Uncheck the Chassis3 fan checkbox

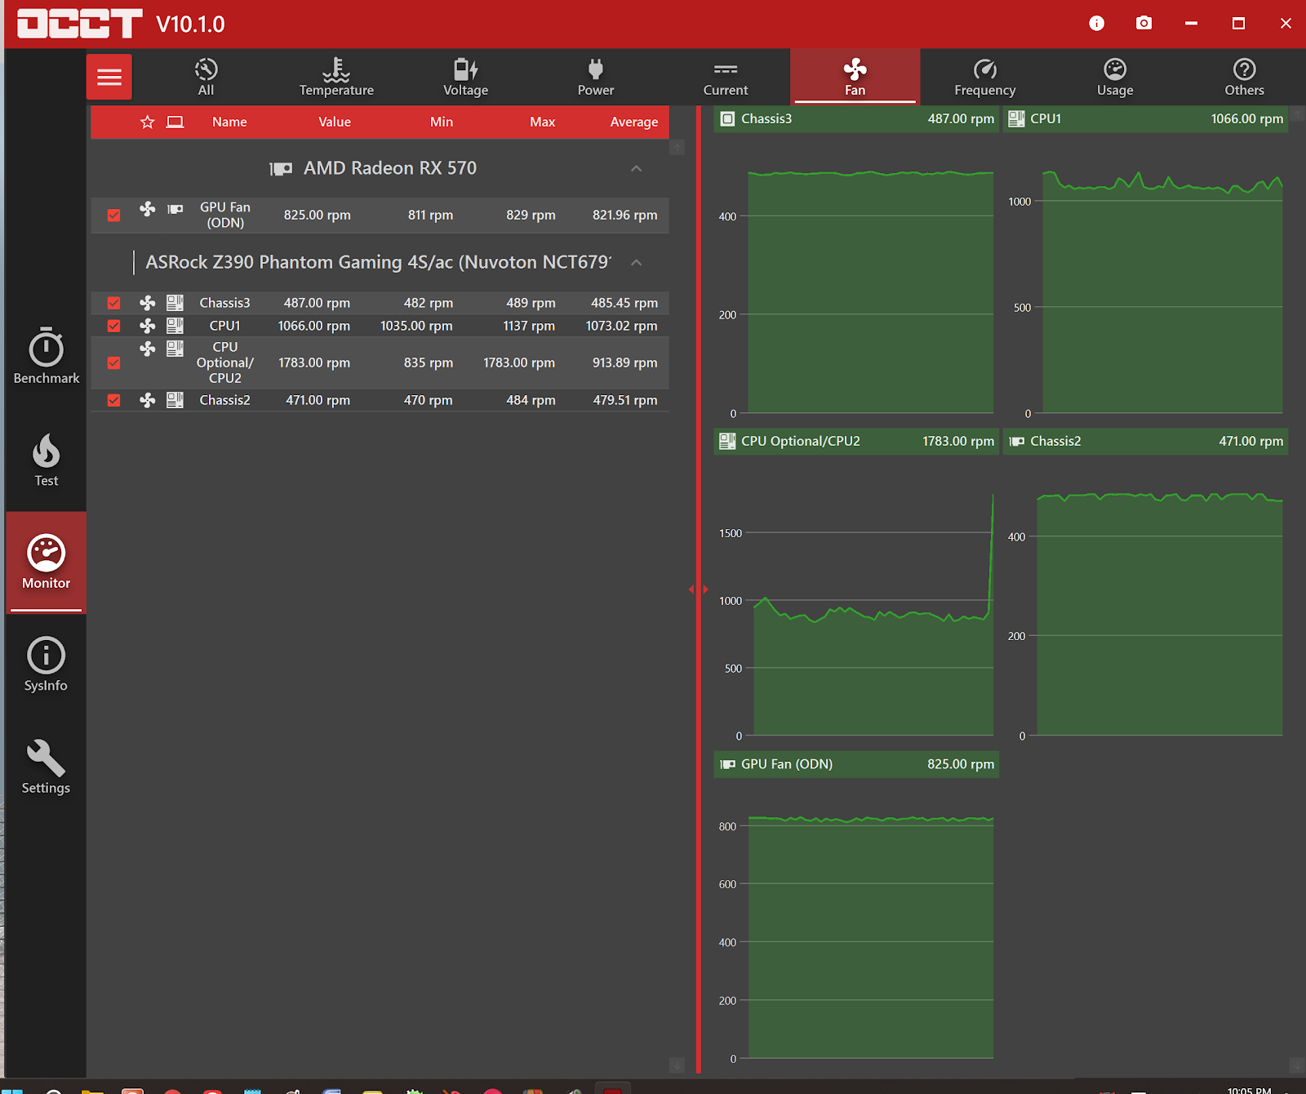click(x=114, y=303)
